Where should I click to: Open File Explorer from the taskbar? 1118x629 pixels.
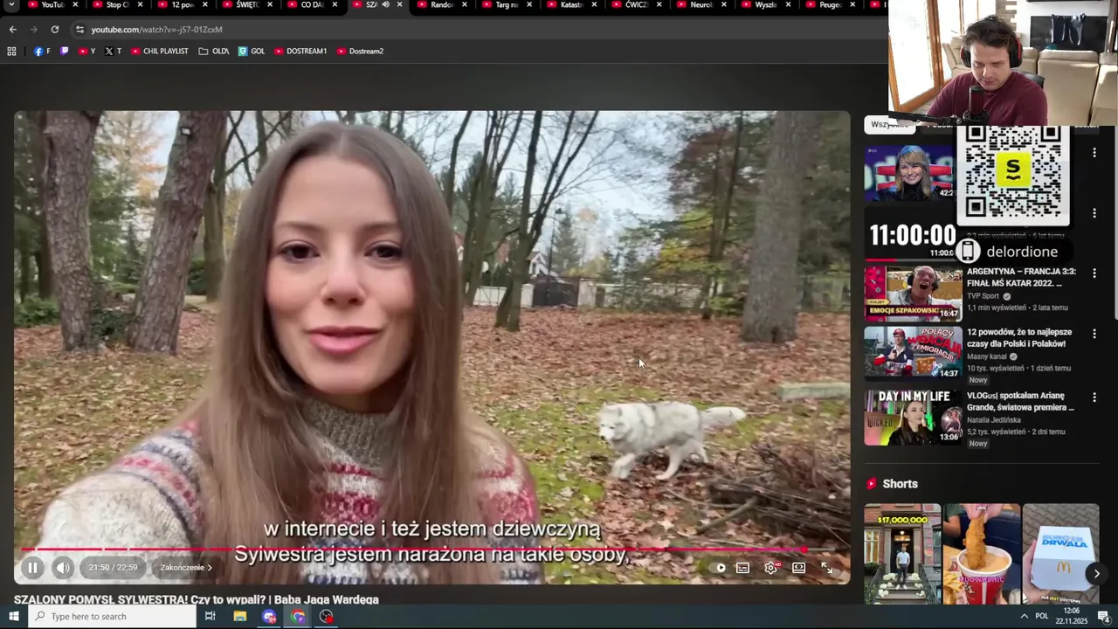(x=239, y=617)
